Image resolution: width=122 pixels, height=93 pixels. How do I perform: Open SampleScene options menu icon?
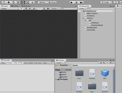(x=113, y=11)
